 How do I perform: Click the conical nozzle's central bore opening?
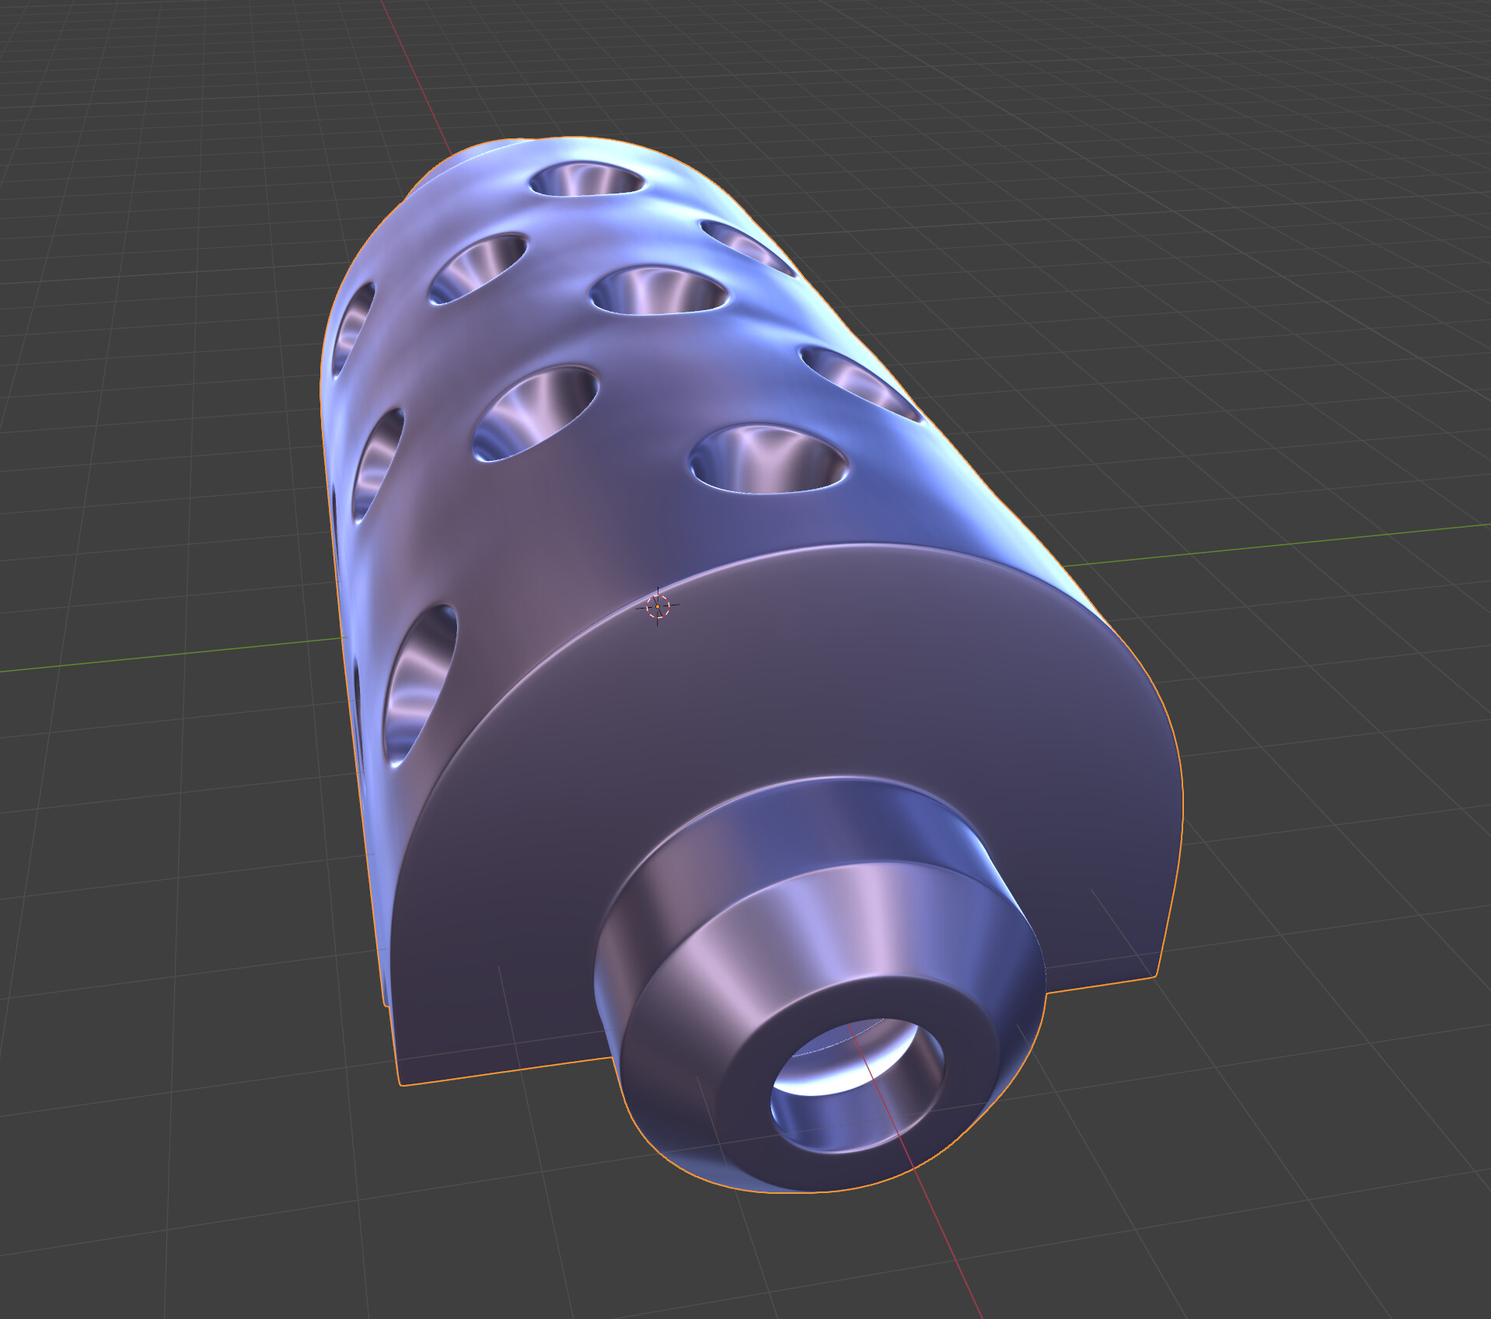[x=857, y=1086]
